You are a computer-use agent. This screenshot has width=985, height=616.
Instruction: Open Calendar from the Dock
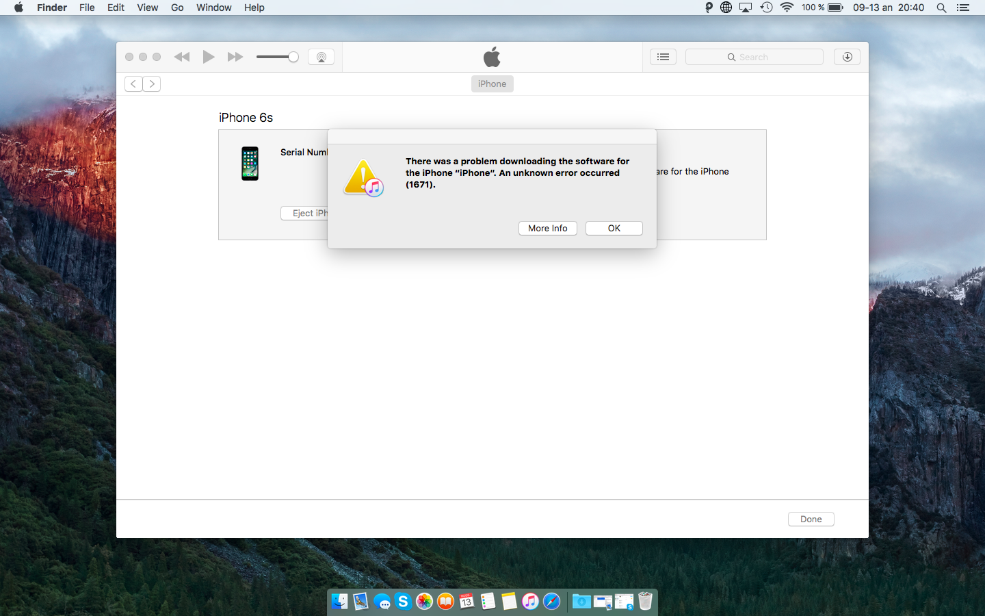[x=467, y=601]
